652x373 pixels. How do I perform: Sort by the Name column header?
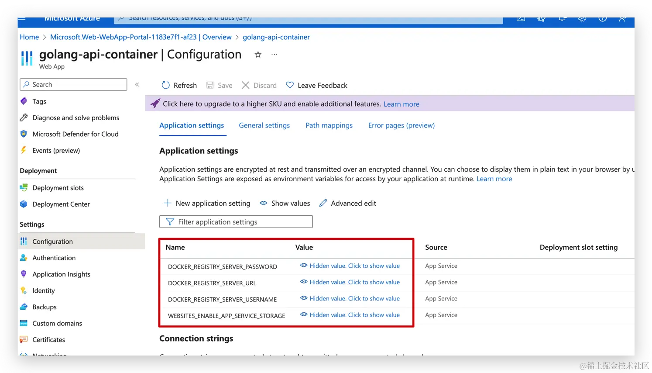pos(175,247)
